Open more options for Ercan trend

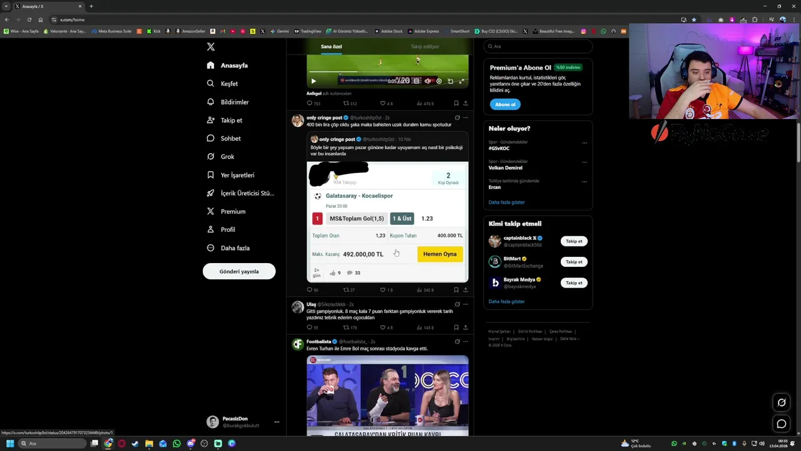click(584, 182)
